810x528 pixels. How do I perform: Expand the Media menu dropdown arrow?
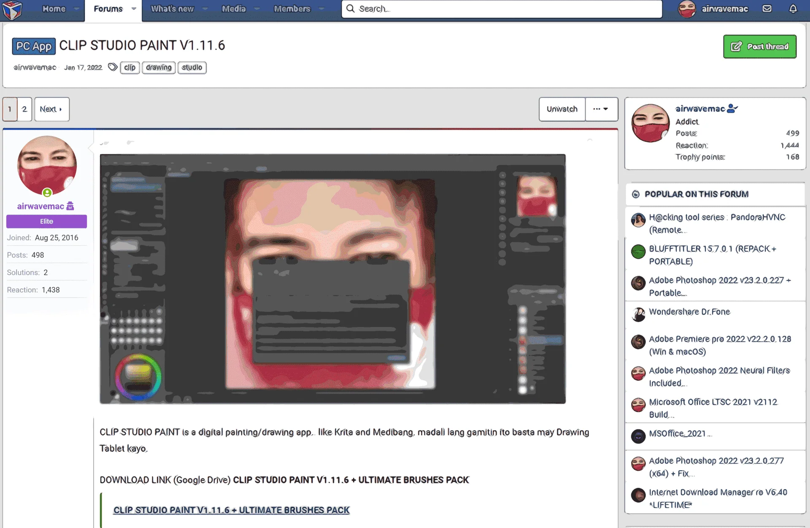[x=256, y=9]
